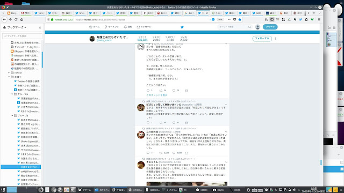Image resolution: width=344 pixels, height=193 pixels.
Task: Toggle the sidebar view toolbar button
Action: [272, 19]
